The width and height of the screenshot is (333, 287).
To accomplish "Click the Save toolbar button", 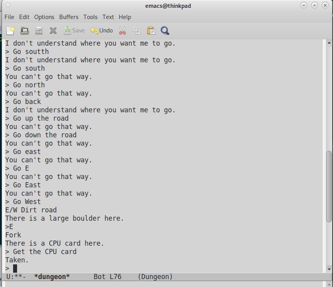I will tap(74, 31).
